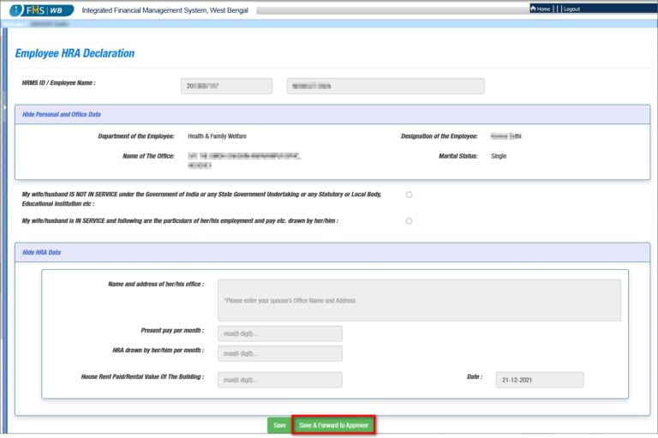
Task: Click the iFMS WB logo
Action: [41, 10]
